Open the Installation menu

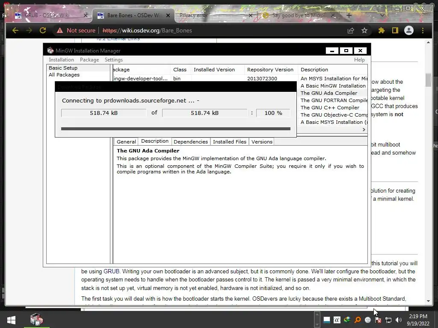tap(62, 60)
